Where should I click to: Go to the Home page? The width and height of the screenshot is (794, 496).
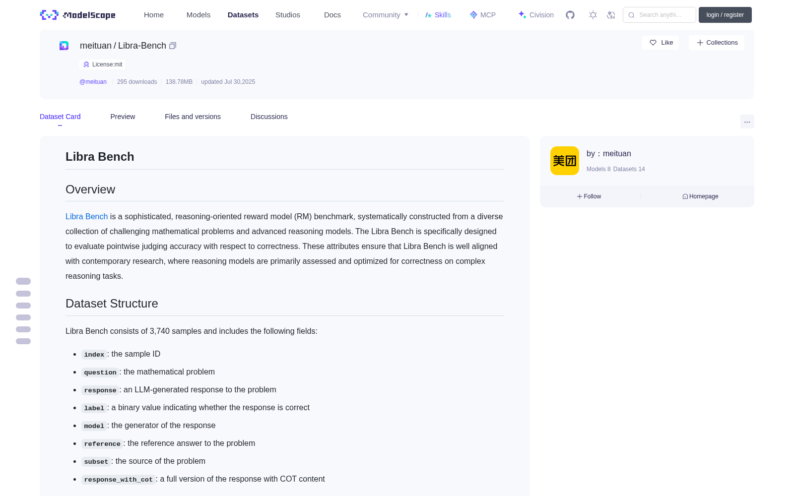(154, 15)
